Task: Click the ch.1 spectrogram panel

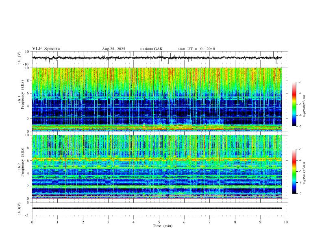Action: click(157, 99)
